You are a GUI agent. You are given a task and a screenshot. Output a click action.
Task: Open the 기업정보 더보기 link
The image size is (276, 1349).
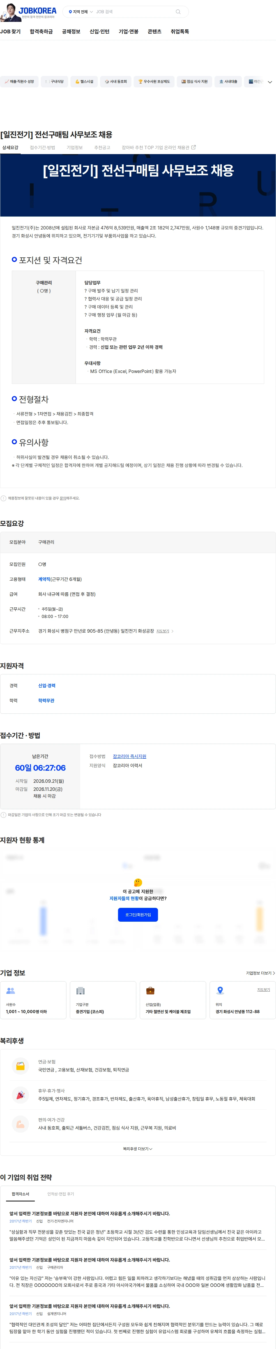pyautogui.click(x=260, y=973)
